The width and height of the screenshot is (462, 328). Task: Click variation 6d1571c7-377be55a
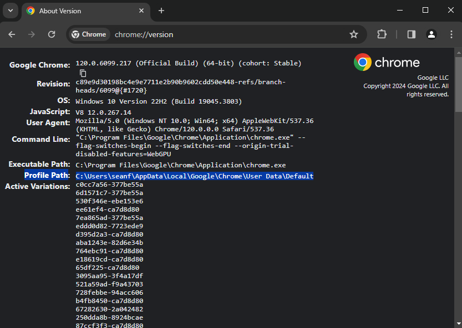(109, 193)
